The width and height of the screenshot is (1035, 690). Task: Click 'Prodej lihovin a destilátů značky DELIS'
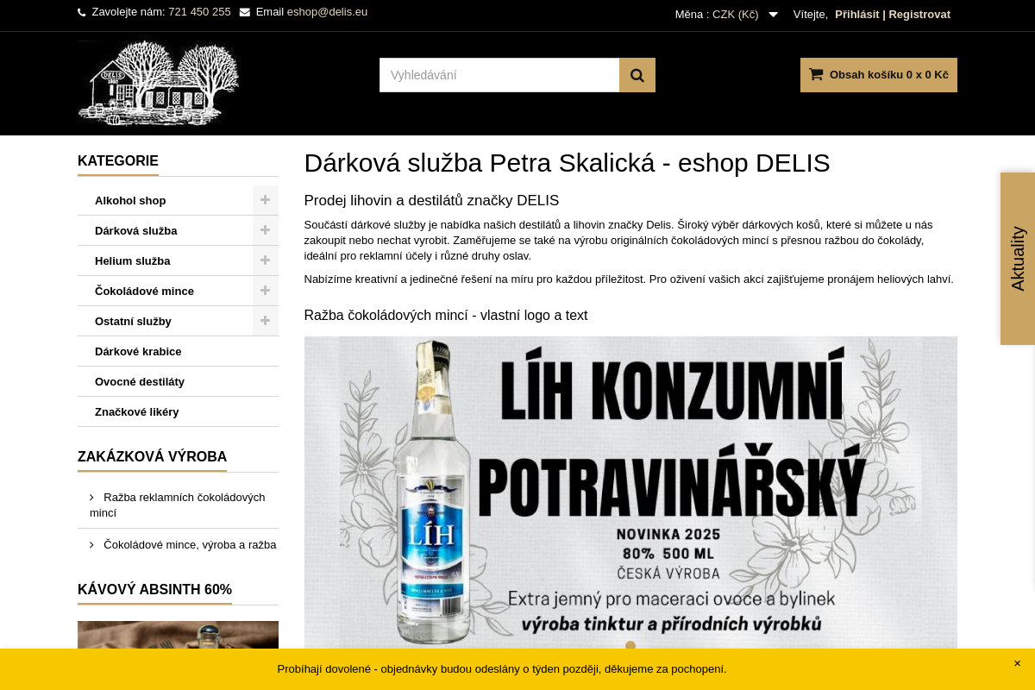coord(431,200)
